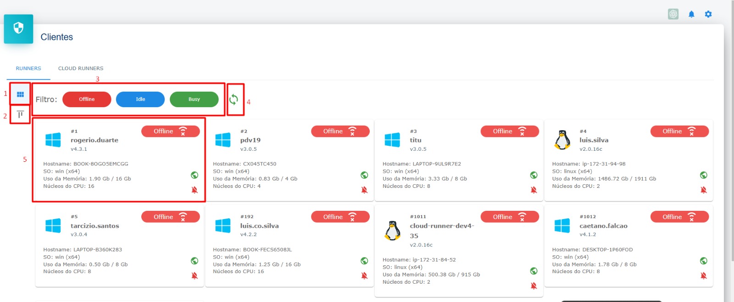Click Windows logo on rogerio.duarte card

[x=53, y=140]
